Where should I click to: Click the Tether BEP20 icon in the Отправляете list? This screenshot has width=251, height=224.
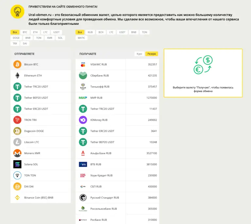tap(17, 98)
